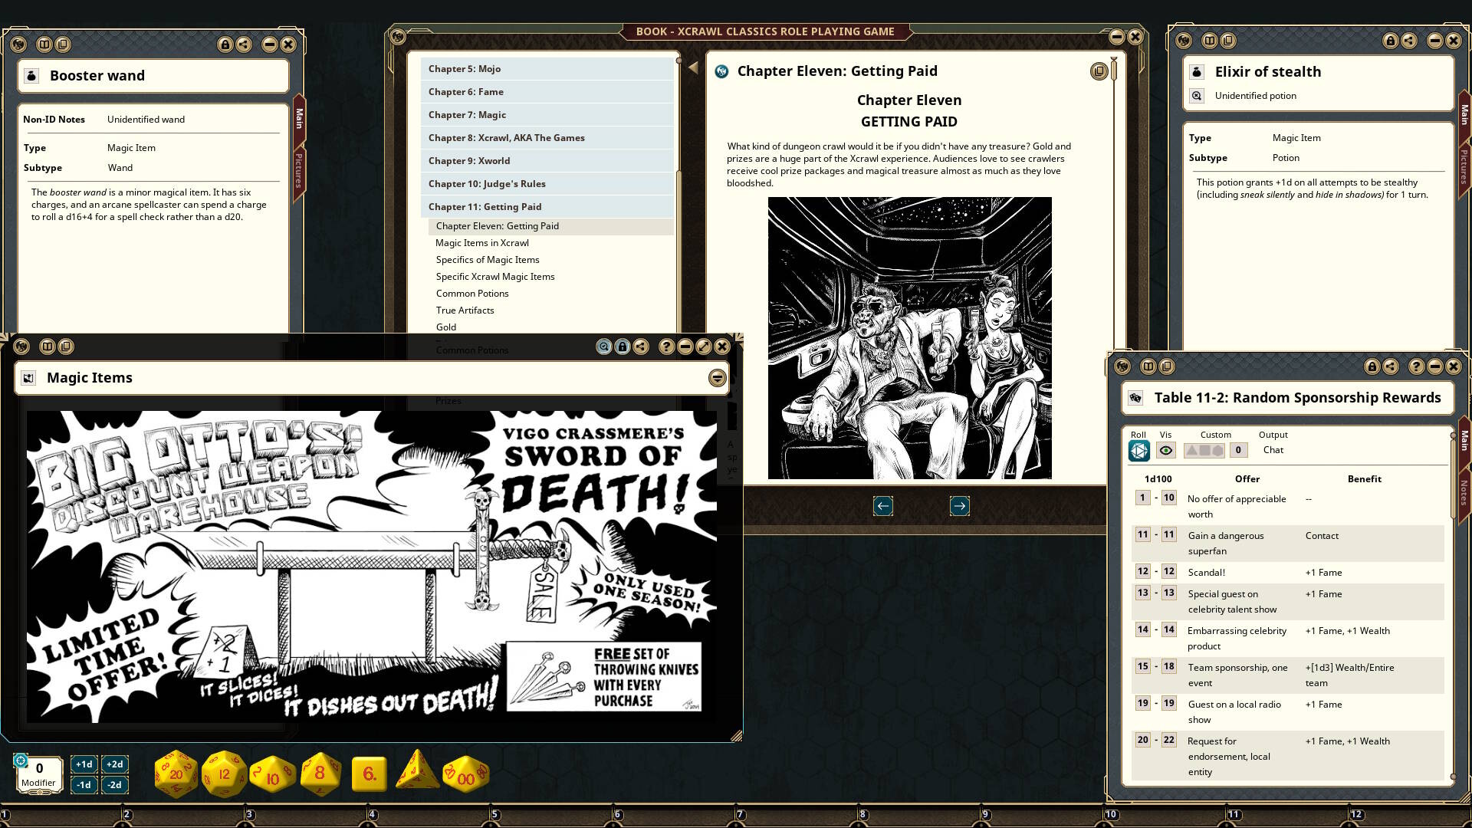Select Common Potions in the chapter contents
Screen dimensions: 1472x828
coord(472,293)
